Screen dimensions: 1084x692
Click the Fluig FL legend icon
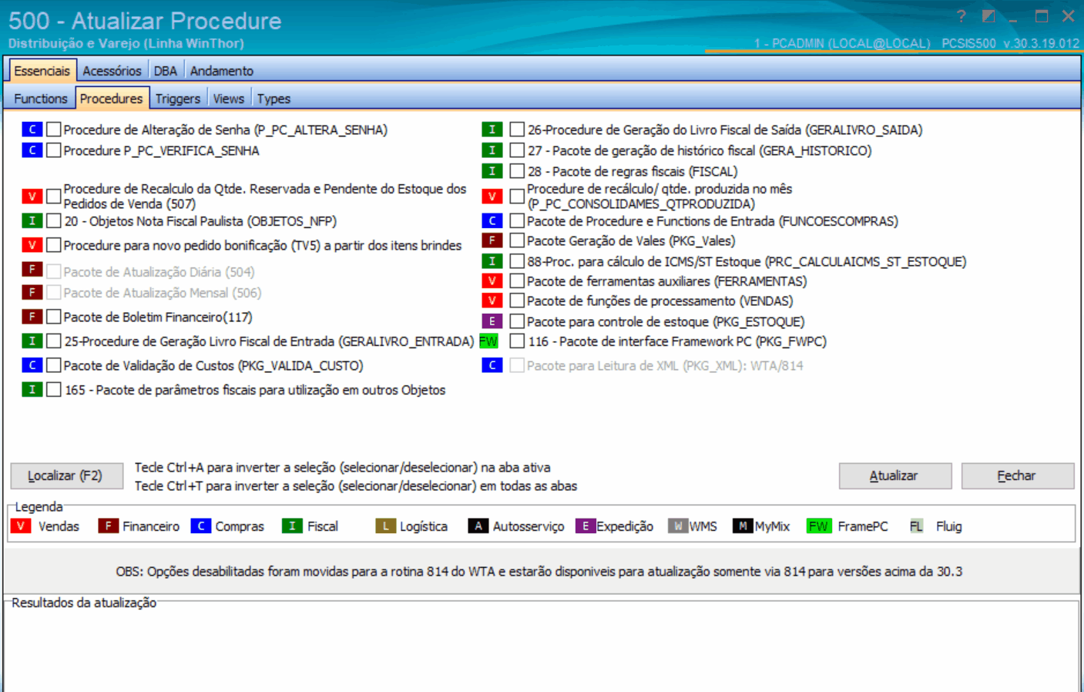pos(916,526)
